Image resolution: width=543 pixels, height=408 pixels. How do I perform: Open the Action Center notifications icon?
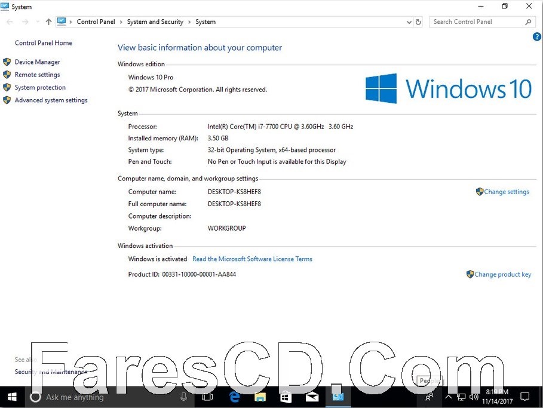tap(525, 397)
